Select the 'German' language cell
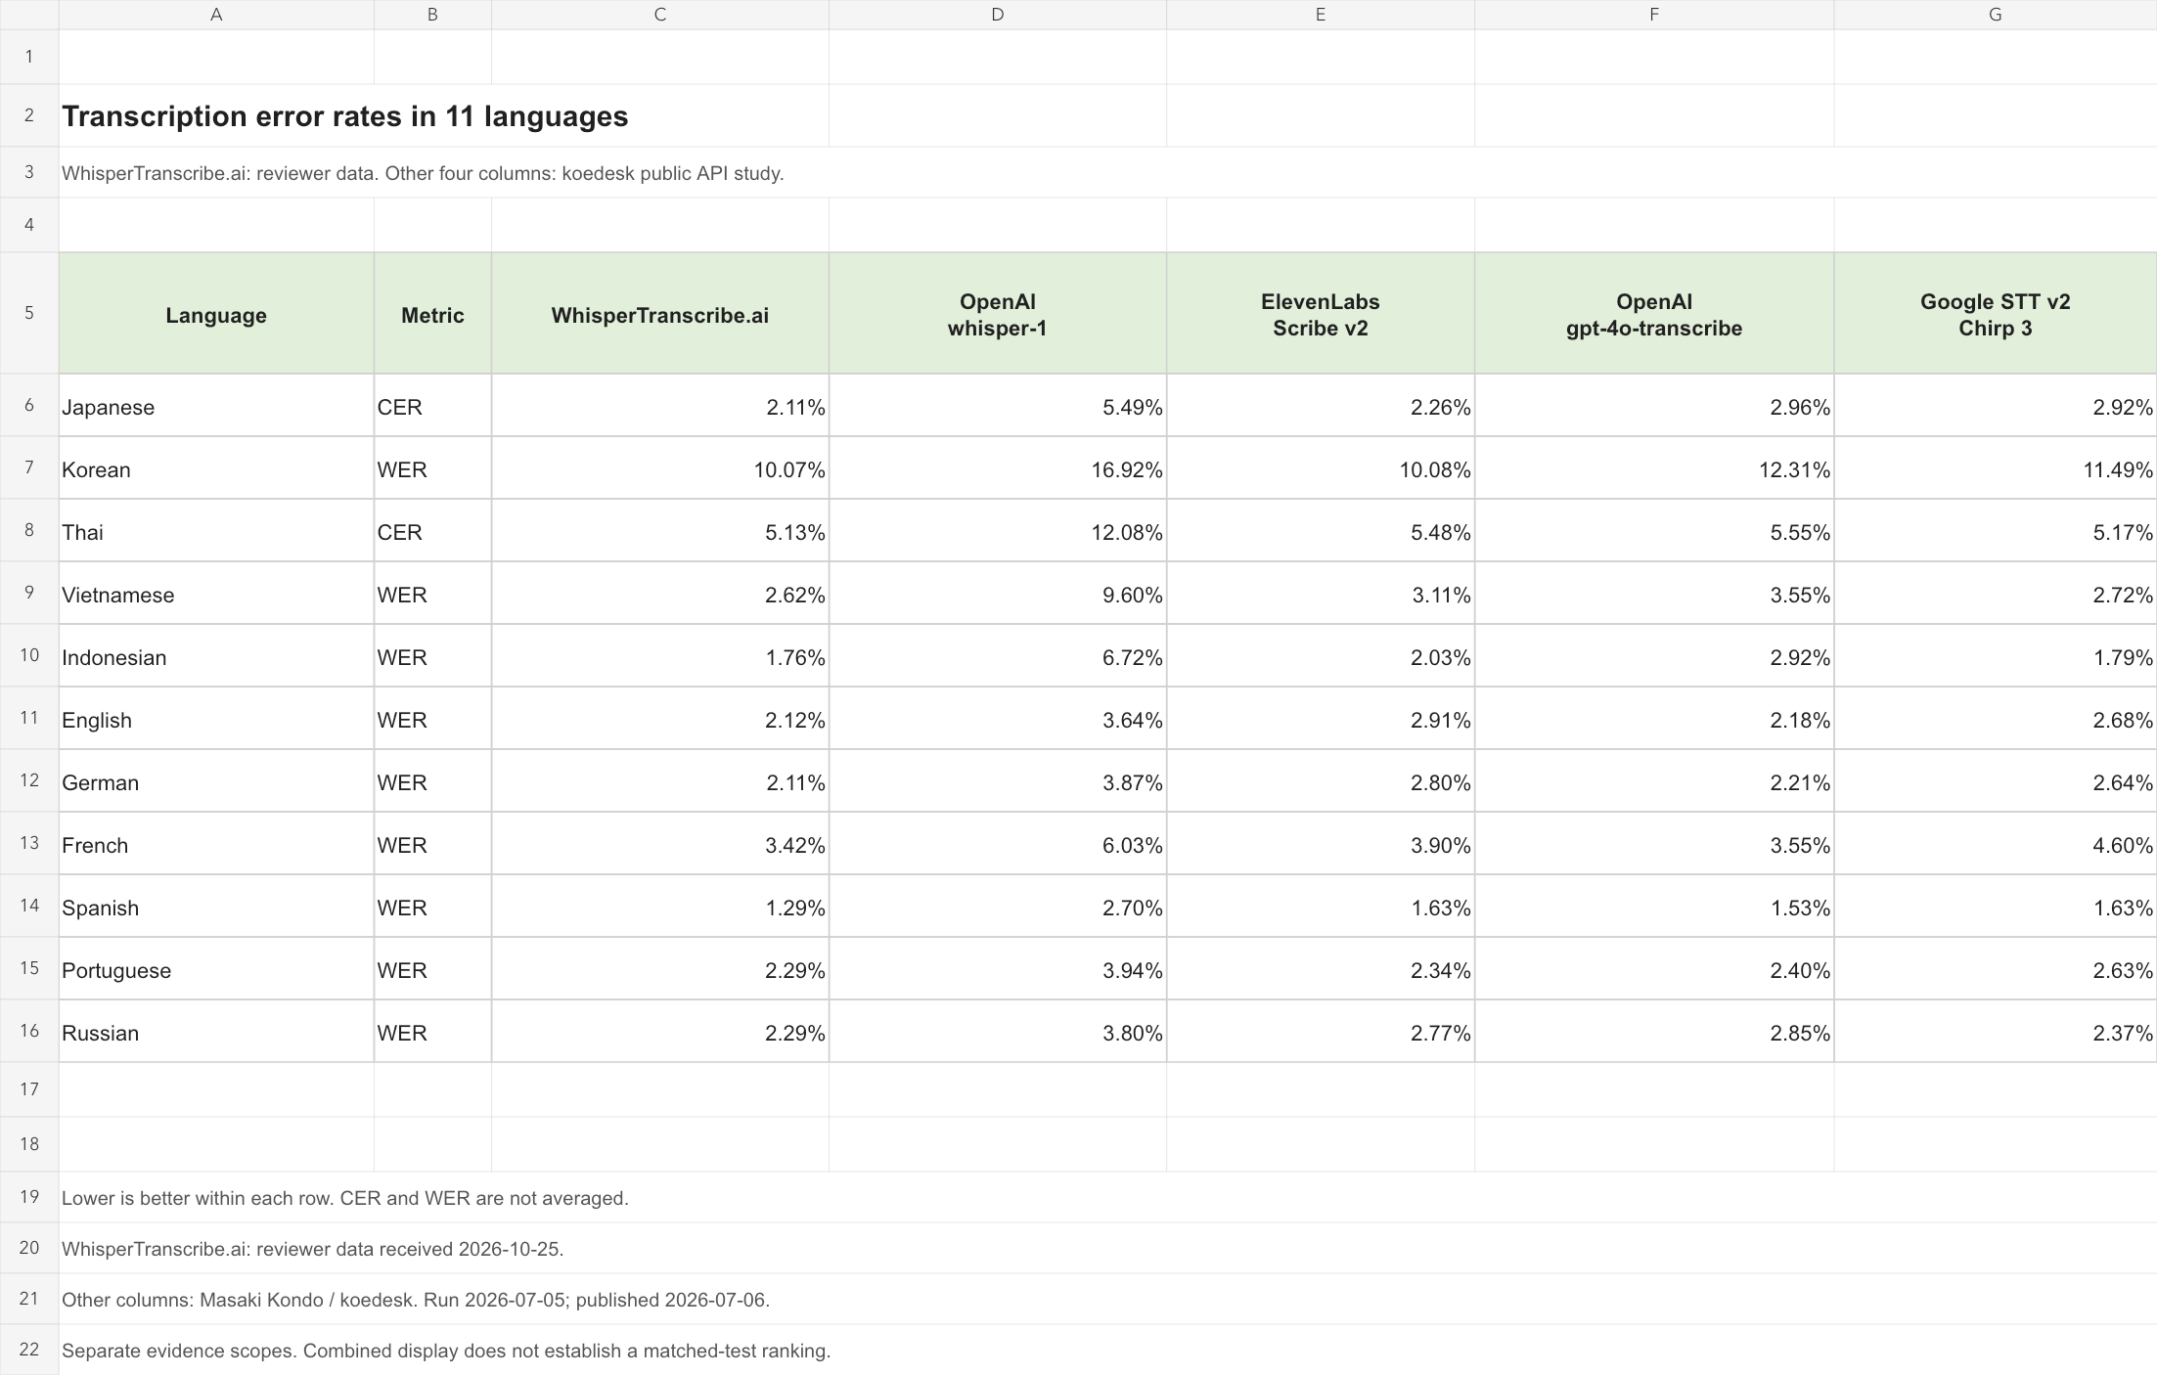The height and width of the screenshot is (1375, 2157). [x=216, y=781]
